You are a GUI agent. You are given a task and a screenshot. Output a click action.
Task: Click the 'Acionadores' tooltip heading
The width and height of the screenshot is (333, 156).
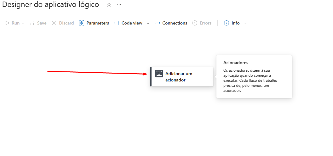236,63
